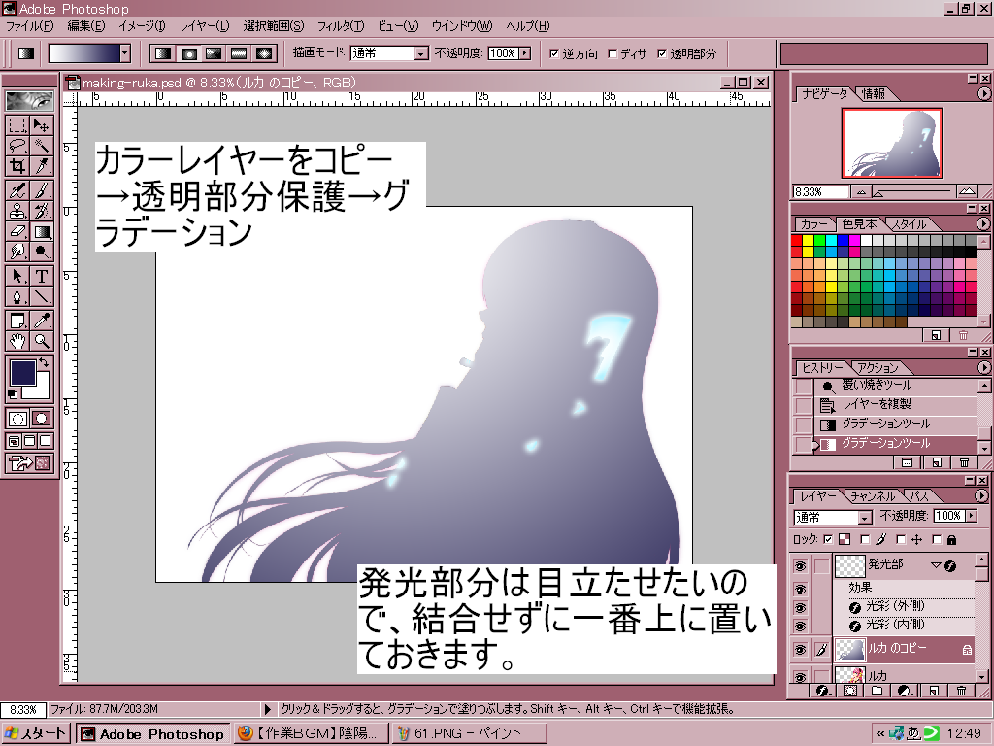The image size is (994, 746).
Task: Switch to 61.PNG Paint taskbar window
Action: point(469,734)
